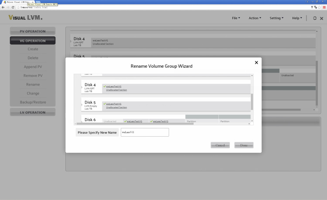This screenshot has height=200, width=327.
Task: Expand the LV OPERATION sidebar section
Action: [x=33, y=112]
